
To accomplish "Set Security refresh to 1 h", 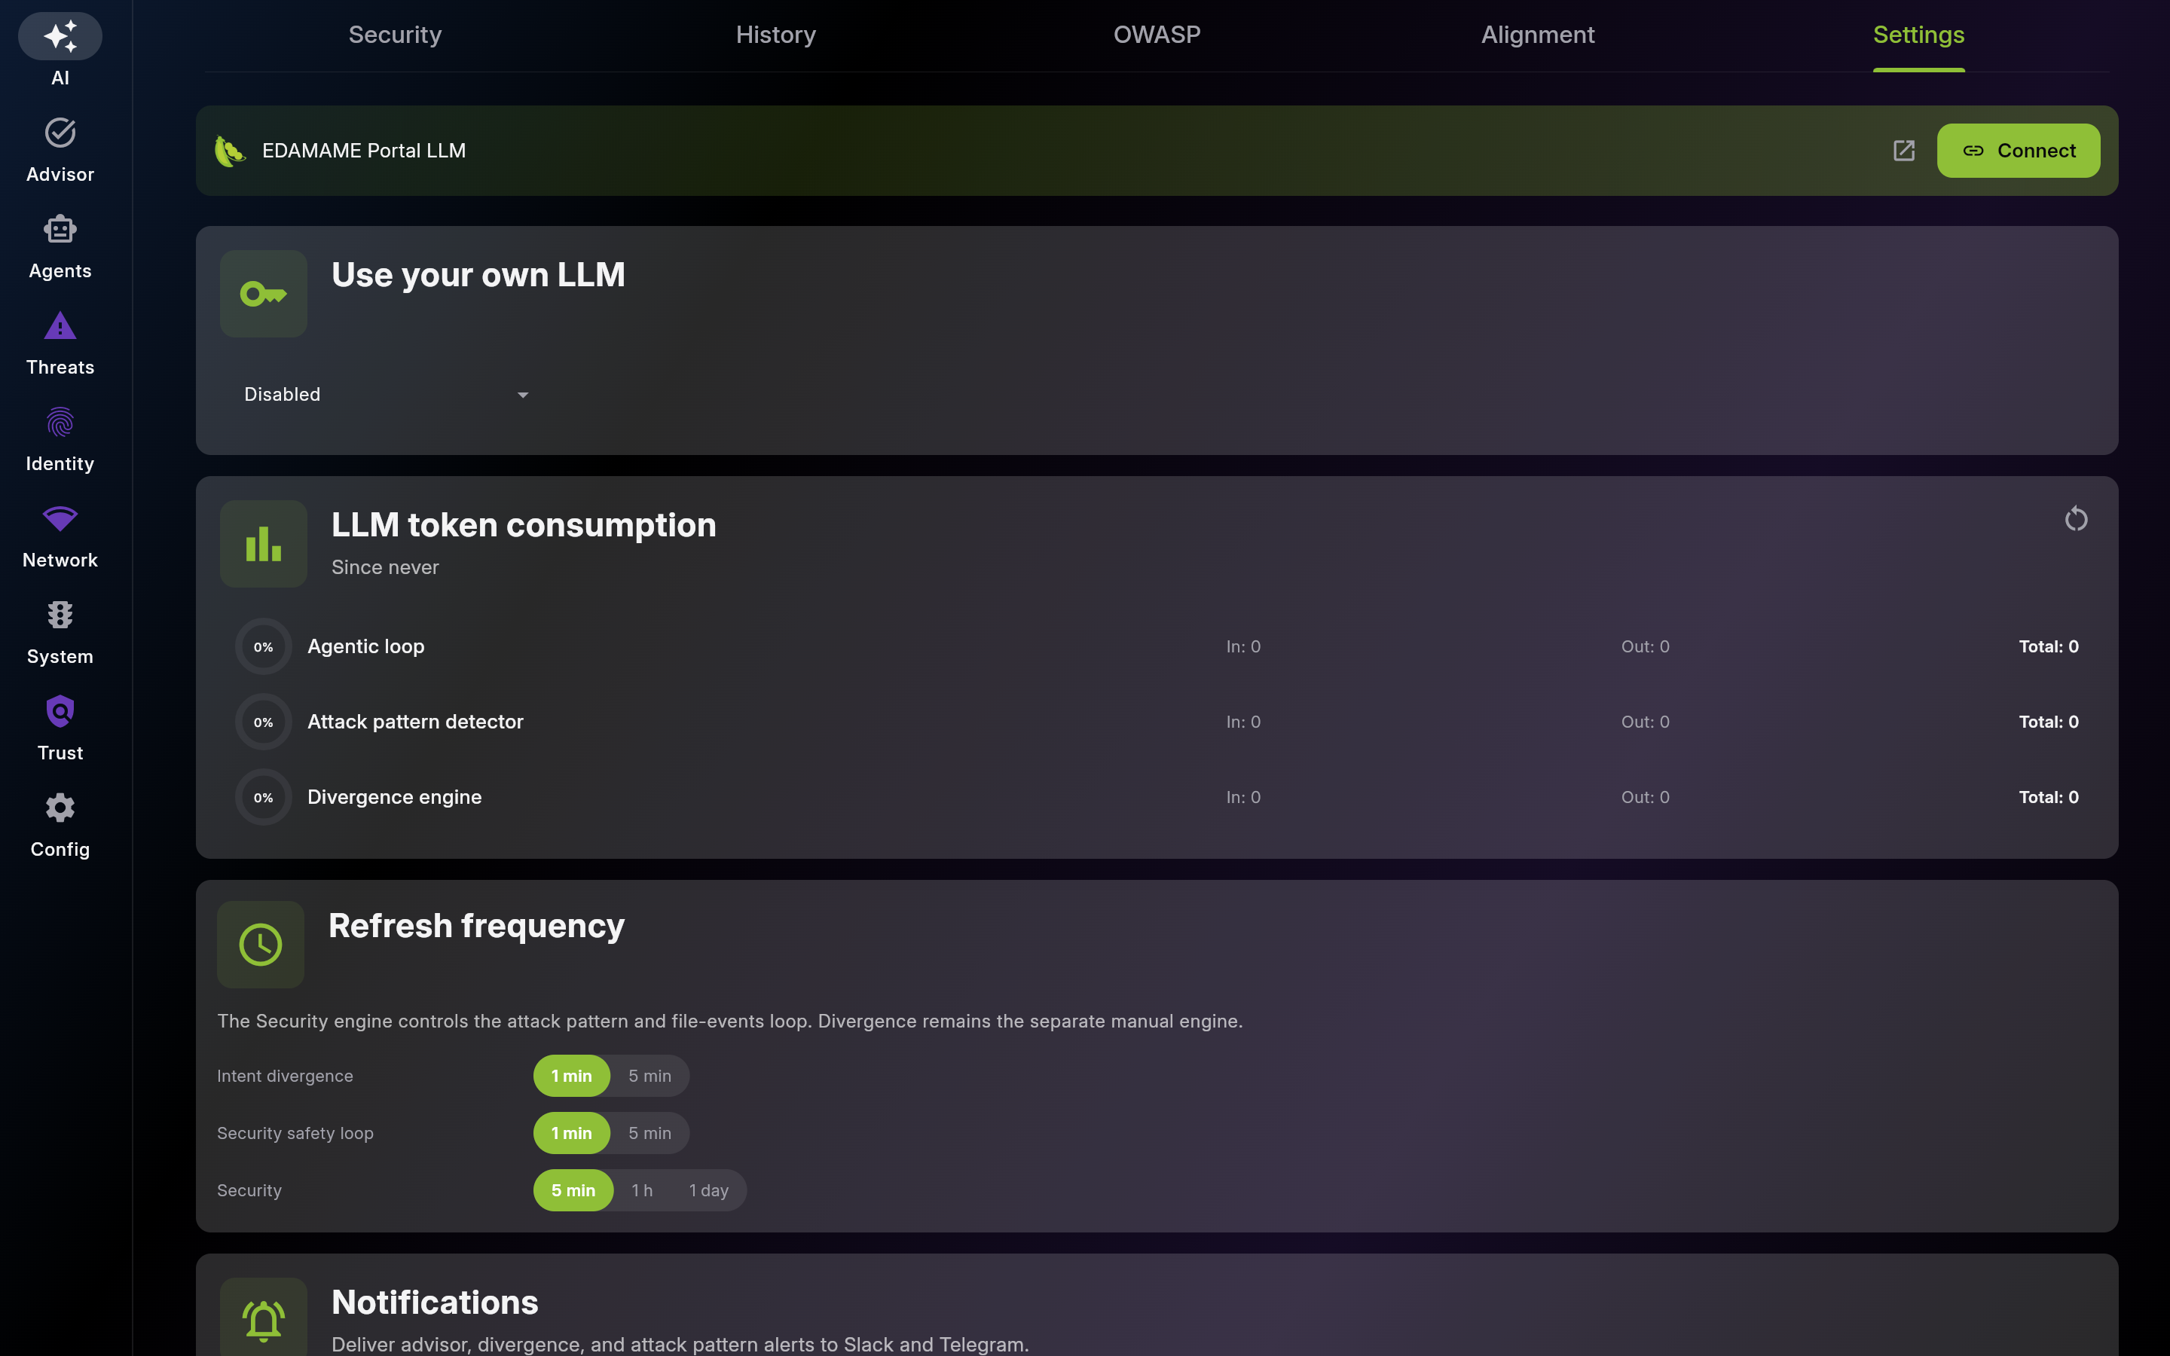I will (x=642, y=1191).
